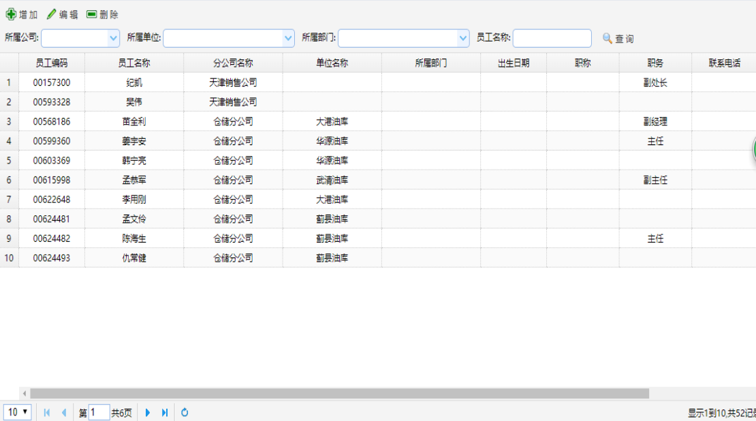Viewport: 756px width, 421px height.
Task: Click the horizontal scrollbar thumb
Action: pyautogui.click(x=339, y=394)
